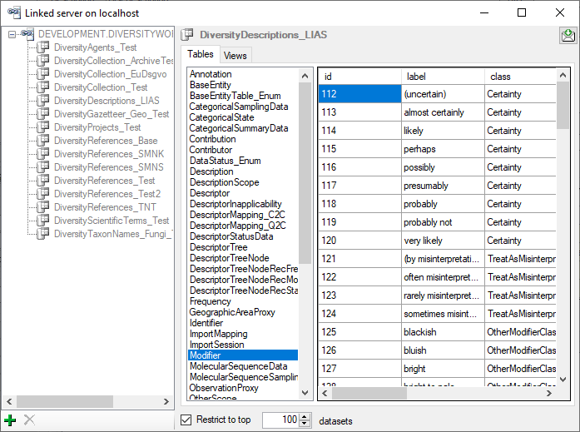
Task: Click the grey X remove server icon
Action: [29, 420]
